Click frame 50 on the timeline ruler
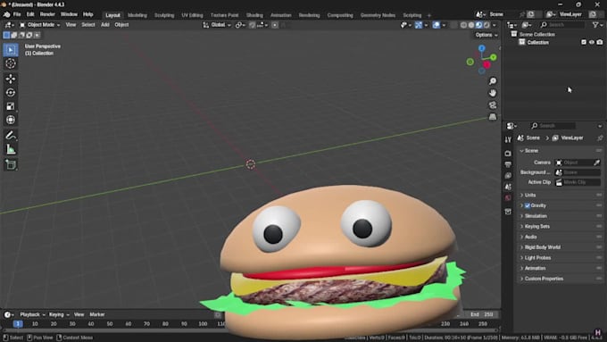 pos(110,324)
